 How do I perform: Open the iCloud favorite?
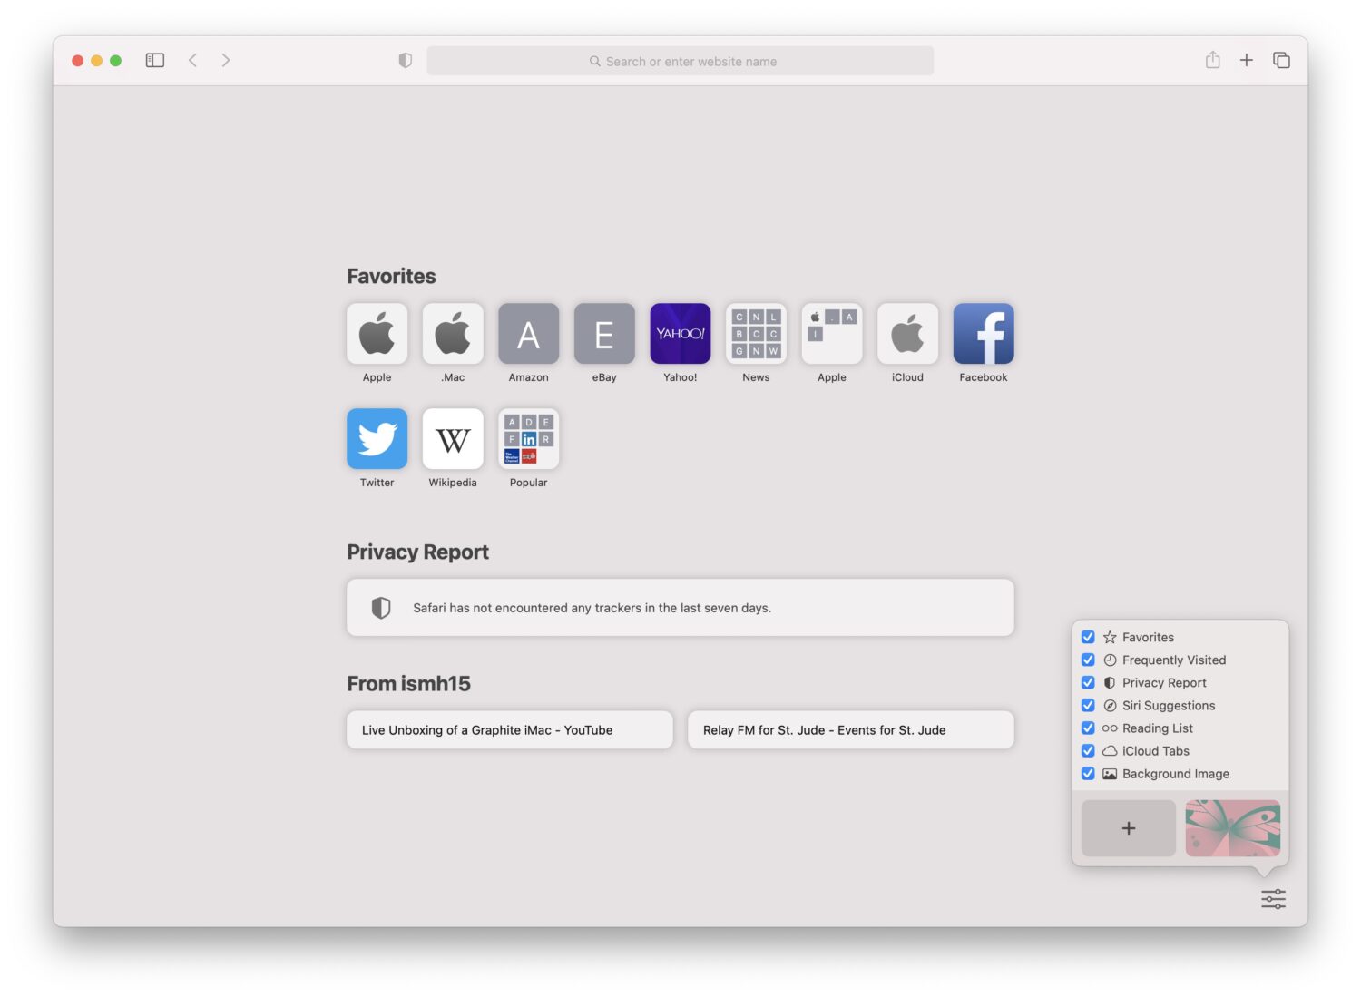click(907, 334)
